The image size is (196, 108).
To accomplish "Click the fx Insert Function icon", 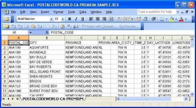I will [x=47, y=33].
